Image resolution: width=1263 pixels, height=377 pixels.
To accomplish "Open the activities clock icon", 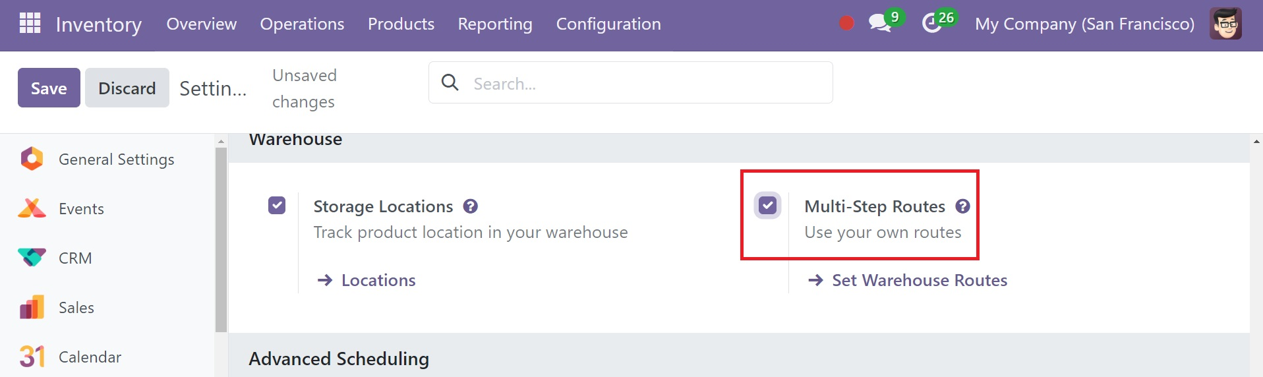I will pyautogui.click(x=931, y=24).
